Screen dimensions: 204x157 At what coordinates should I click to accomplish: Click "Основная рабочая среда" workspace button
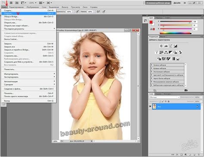[x=158, y=3]
